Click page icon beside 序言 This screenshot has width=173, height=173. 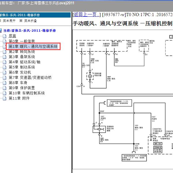point(5,36)
